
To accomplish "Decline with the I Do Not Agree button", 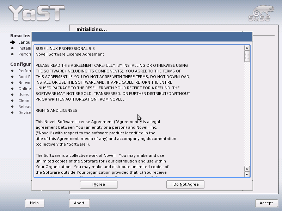I will pyautogui.click(x=185, y=184).
